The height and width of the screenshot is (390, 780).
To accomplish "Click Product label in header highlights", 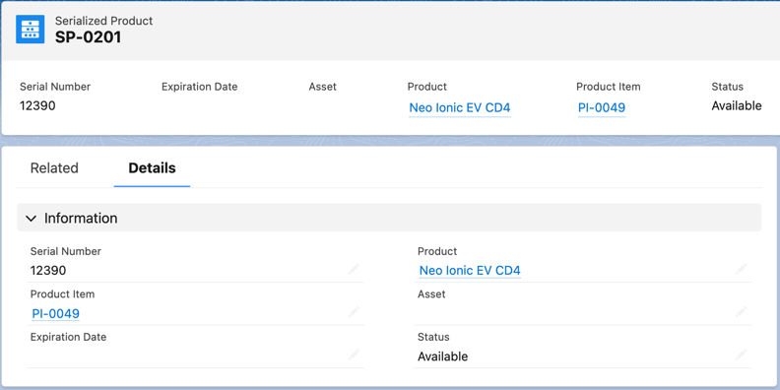I will click(x=427, y=87).
